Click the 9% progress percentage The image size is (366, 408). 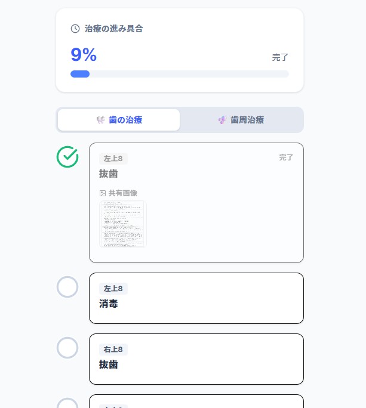coord(84,55)
